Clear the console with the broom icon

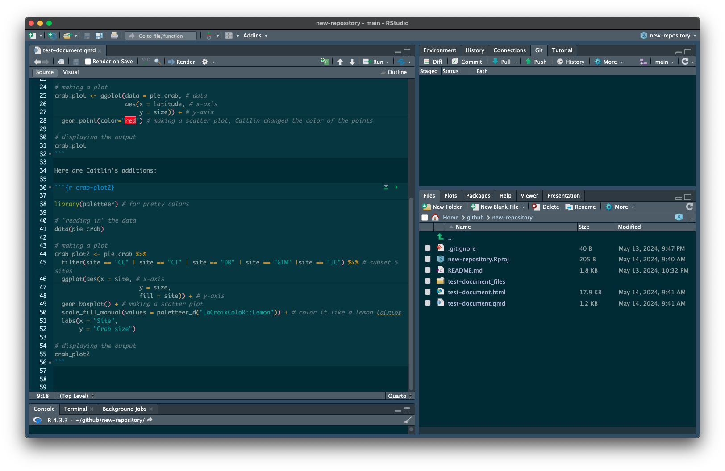(408, 420)
